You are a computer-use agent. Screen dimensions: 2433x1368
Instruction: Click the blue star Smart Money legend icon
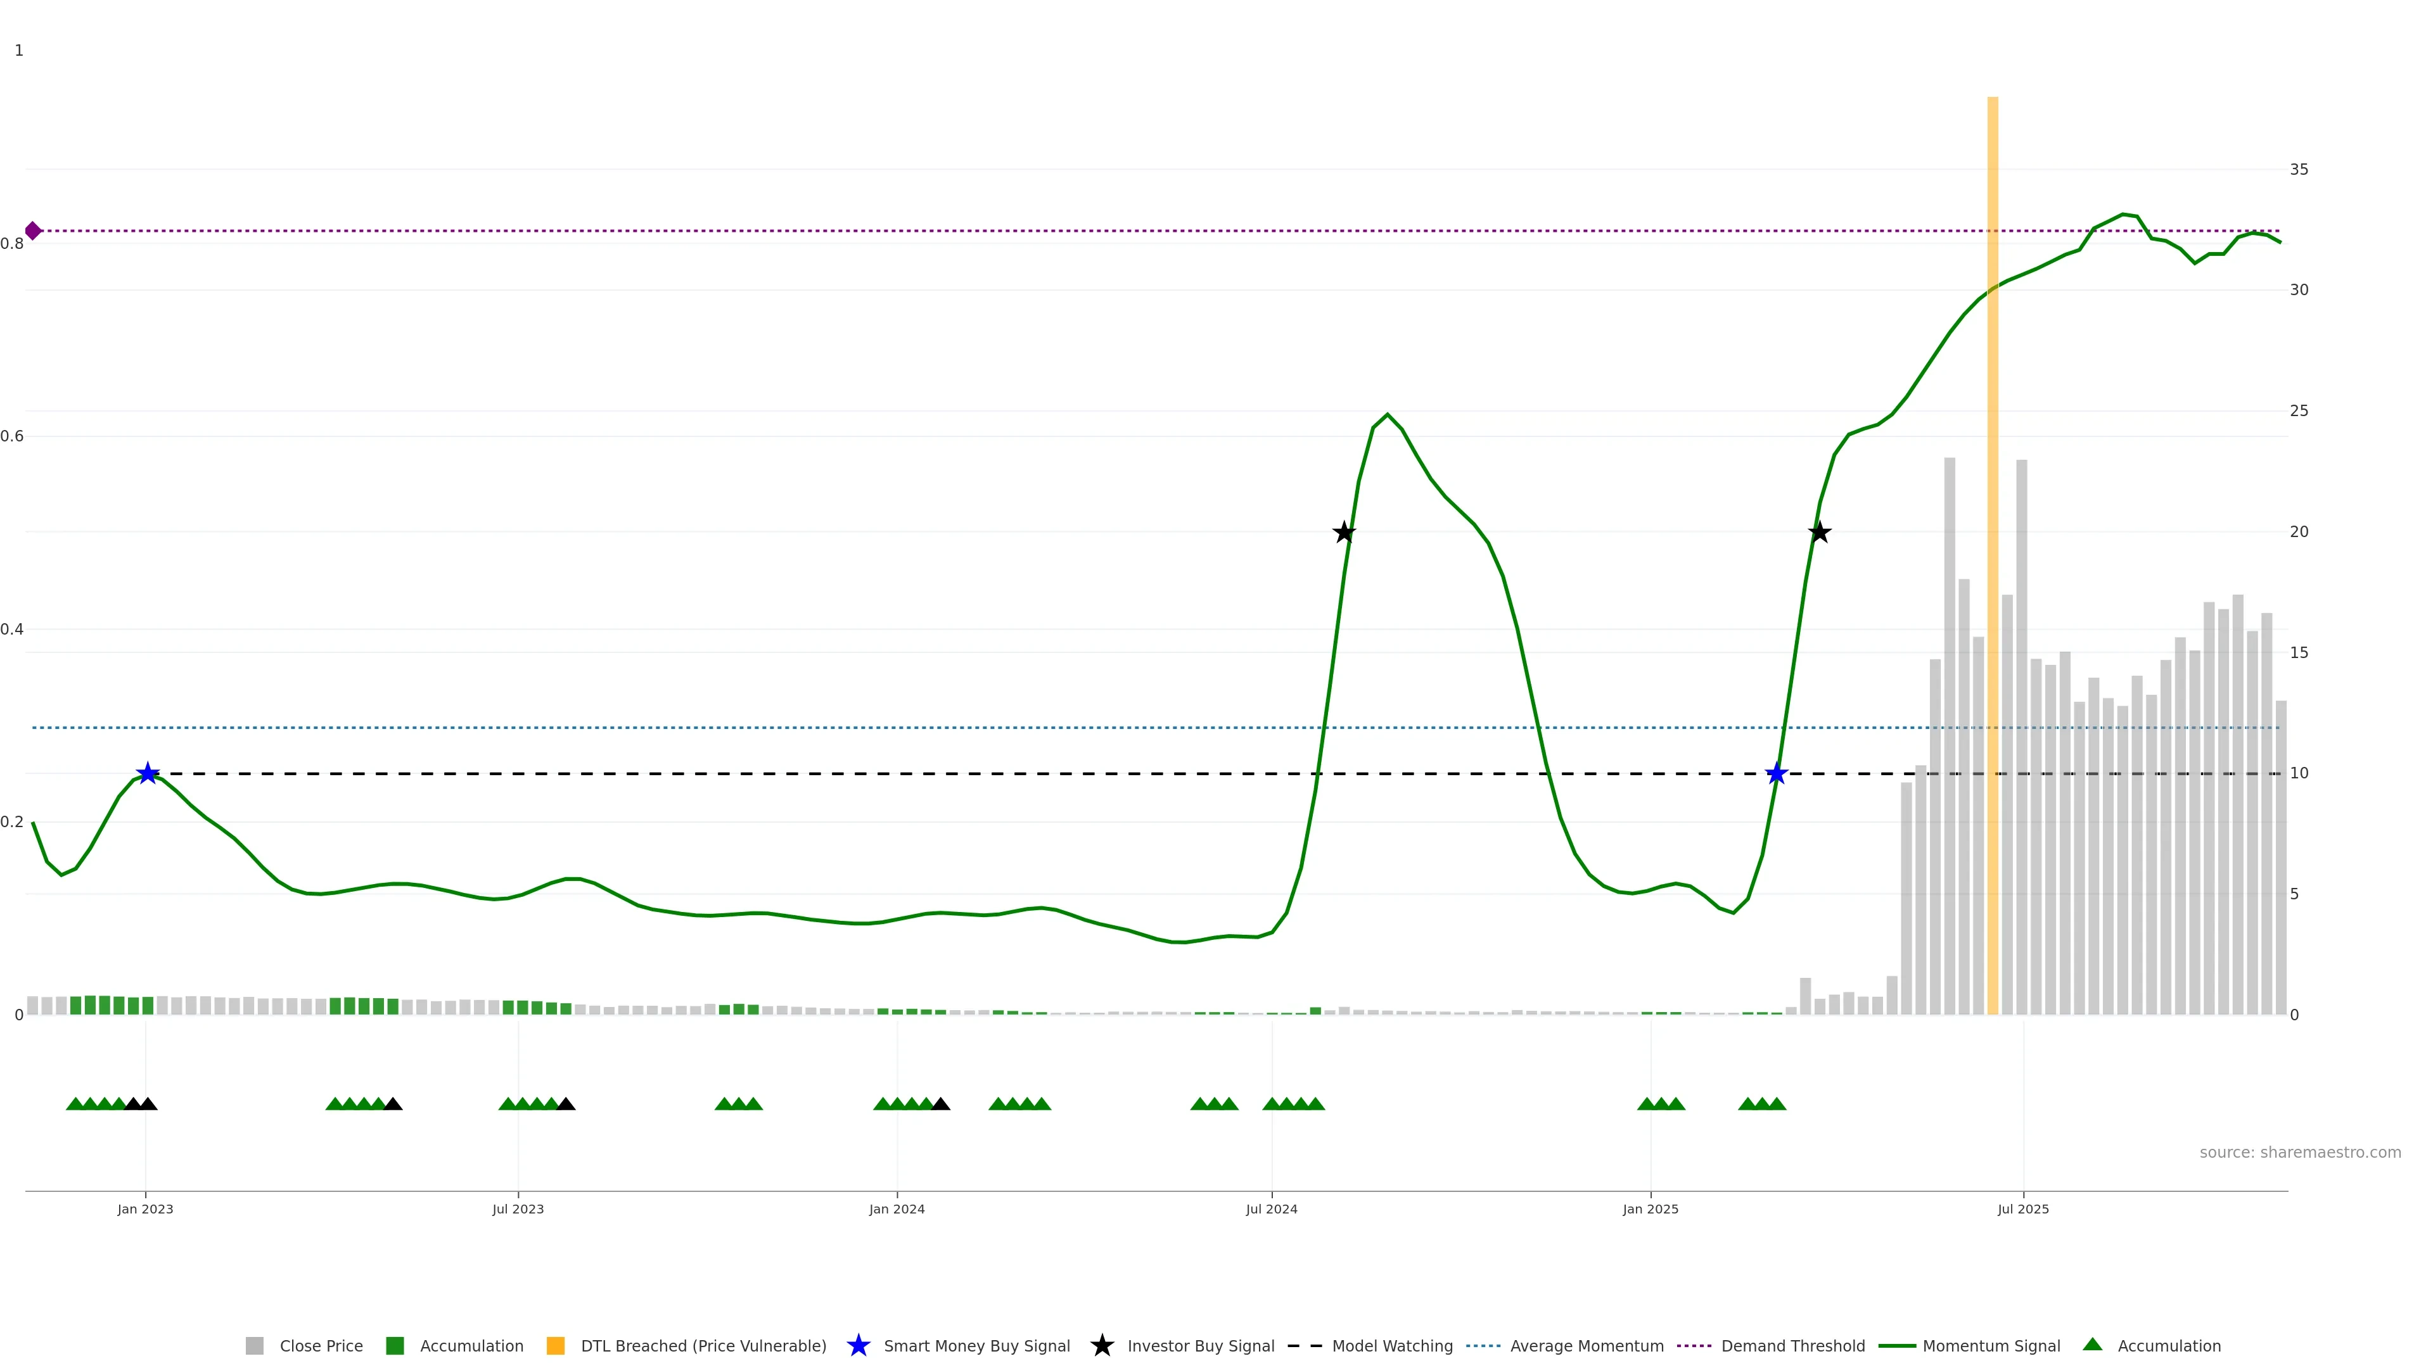859,1346
